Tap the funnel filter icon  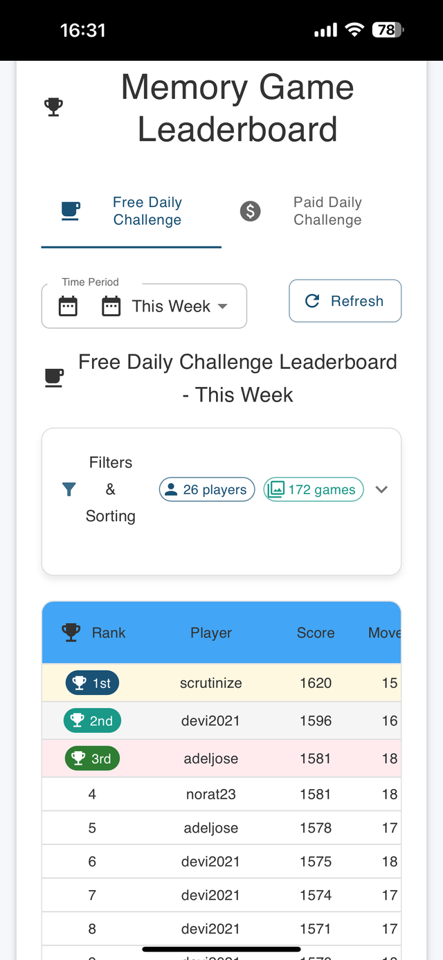69,489
